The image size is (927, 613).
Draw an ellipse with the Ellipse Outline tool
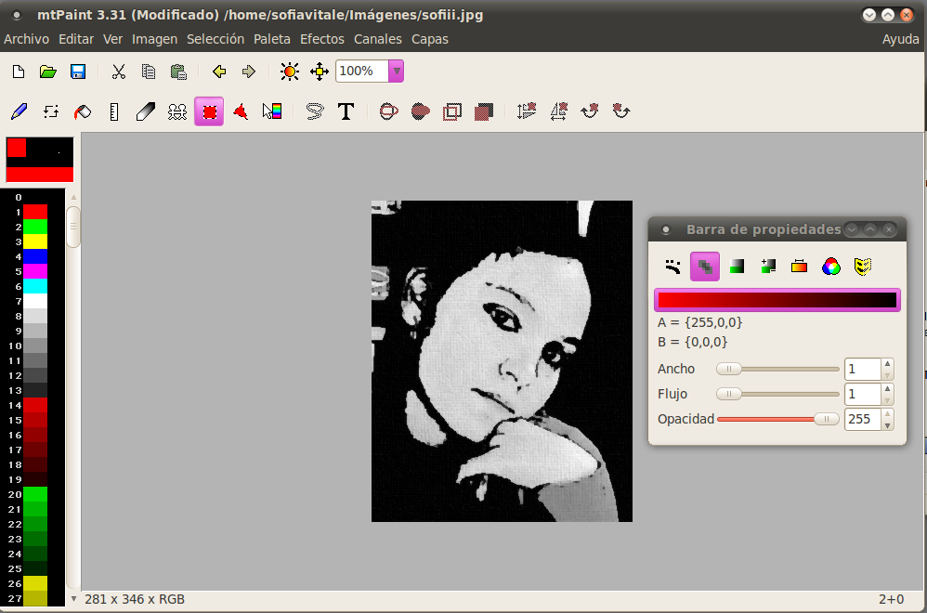coord(388,111)
